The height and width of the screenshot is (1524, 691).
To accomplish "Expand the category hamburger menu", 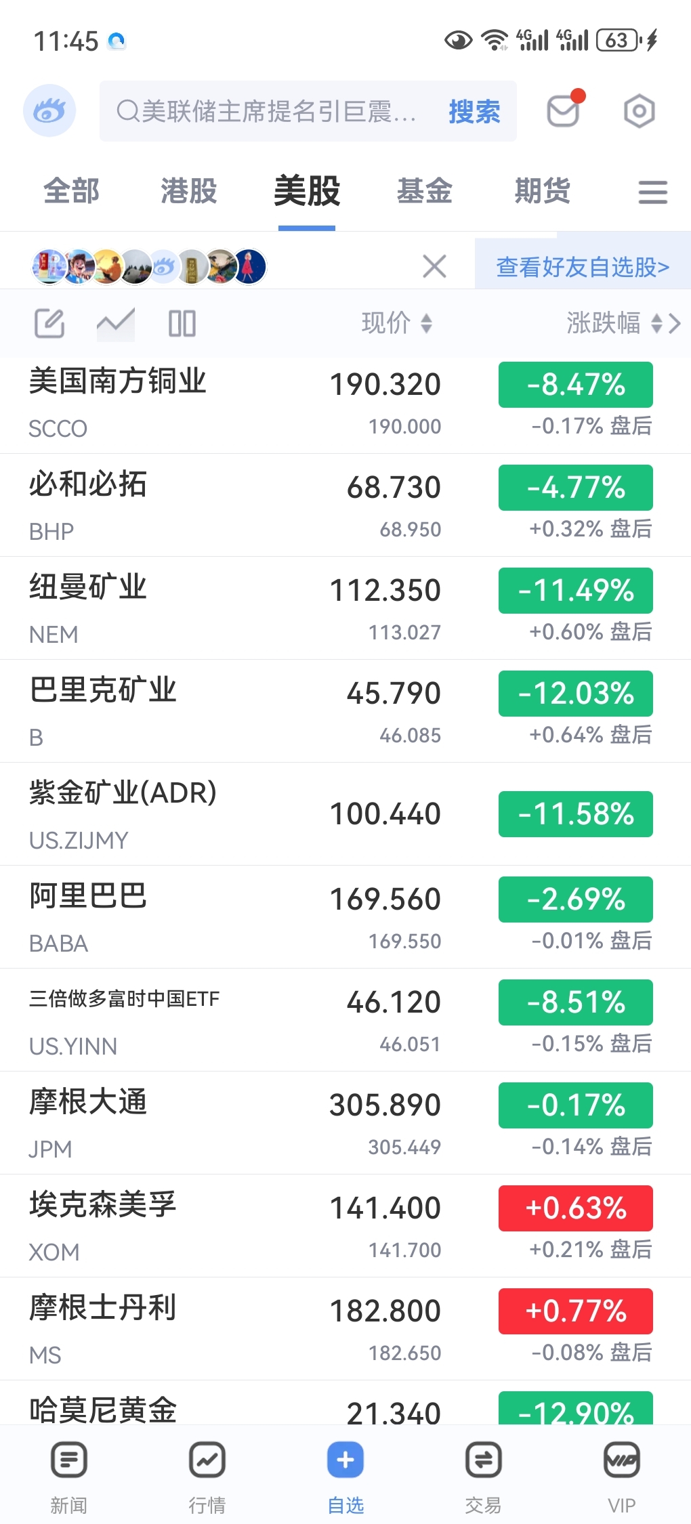I will pos(652,192).
